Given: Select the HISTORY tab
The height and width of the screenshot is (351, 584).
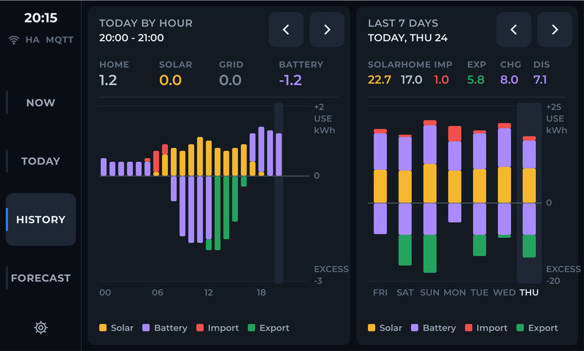Looking at the screenshot, I should (41, 220).
